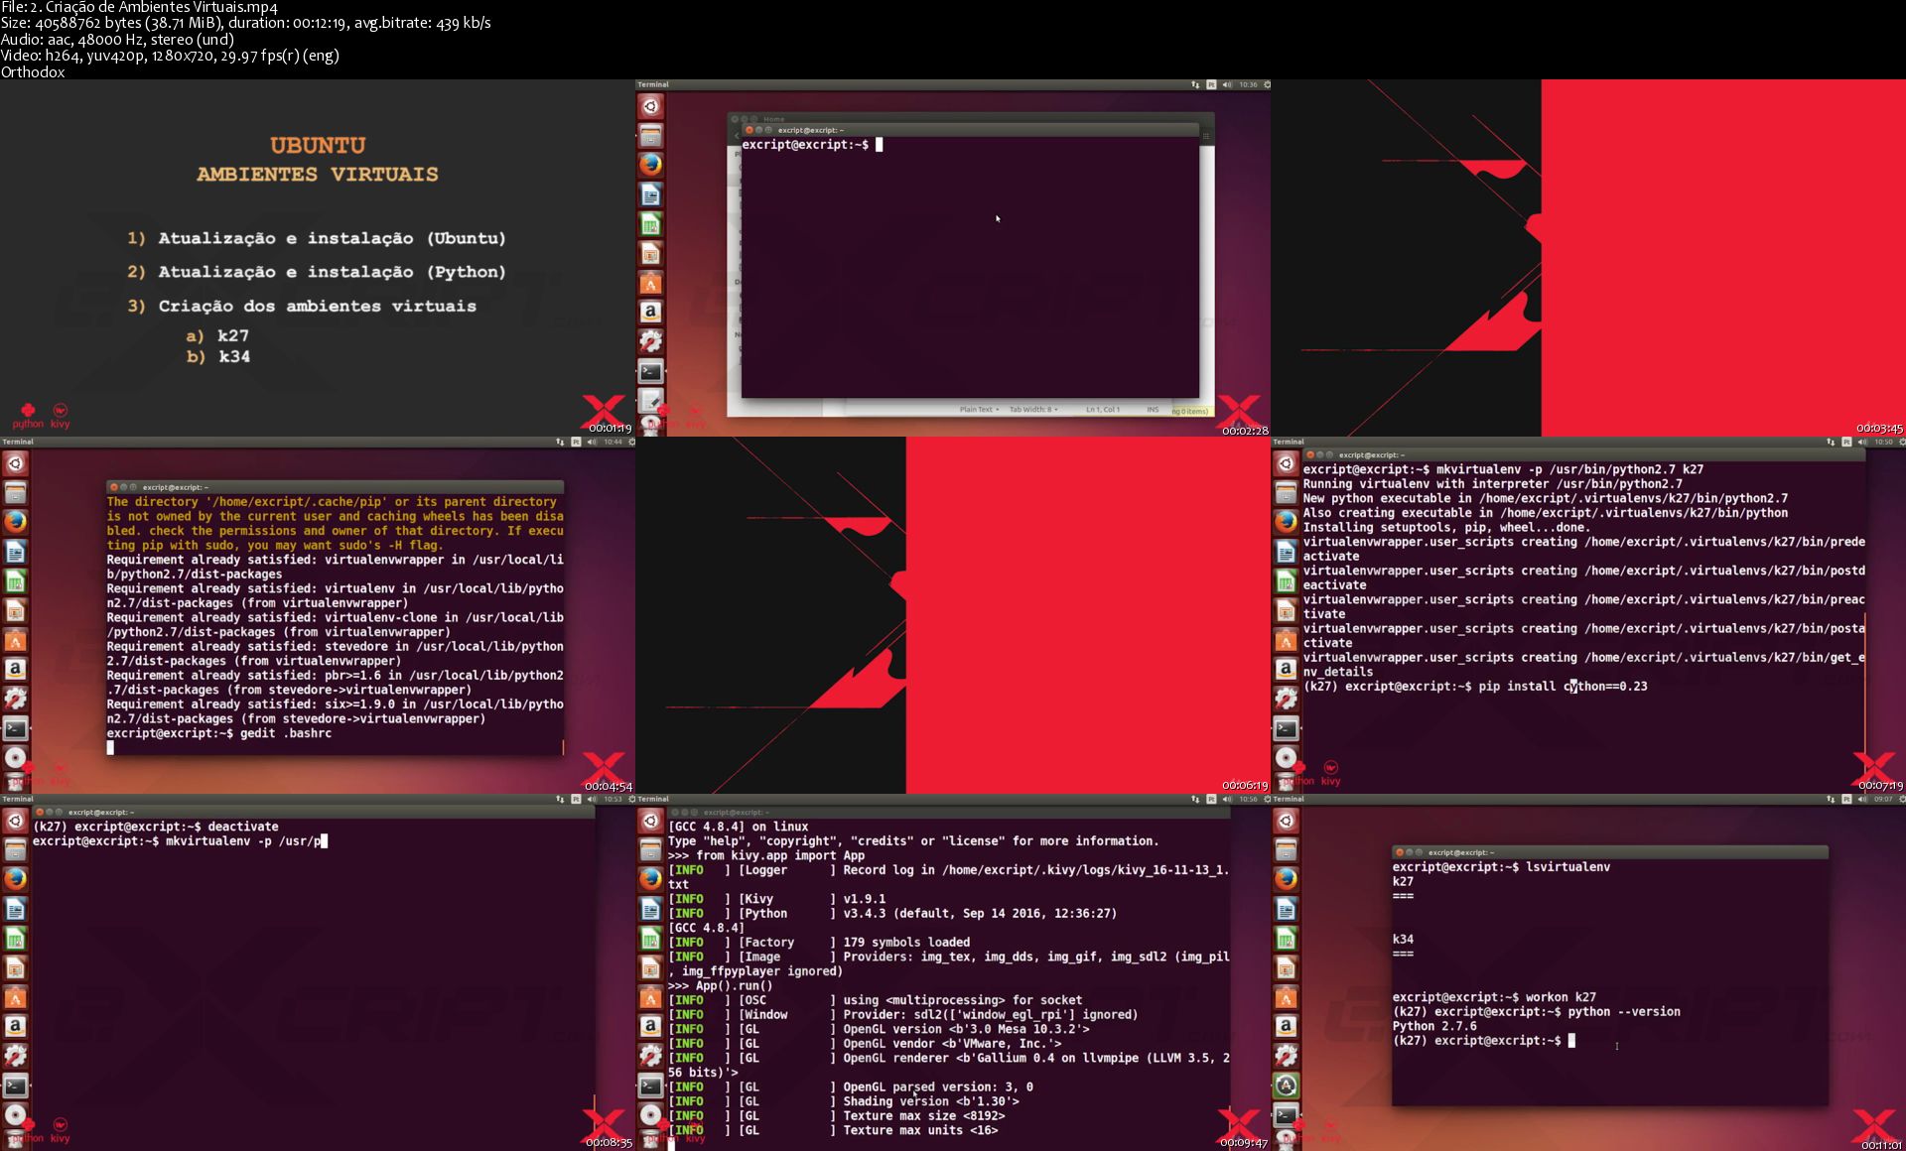The image size is (1906, 1151).
Task: Click Terminal menu title in 00:08:35 frame
Action: (x=18, y=799)
